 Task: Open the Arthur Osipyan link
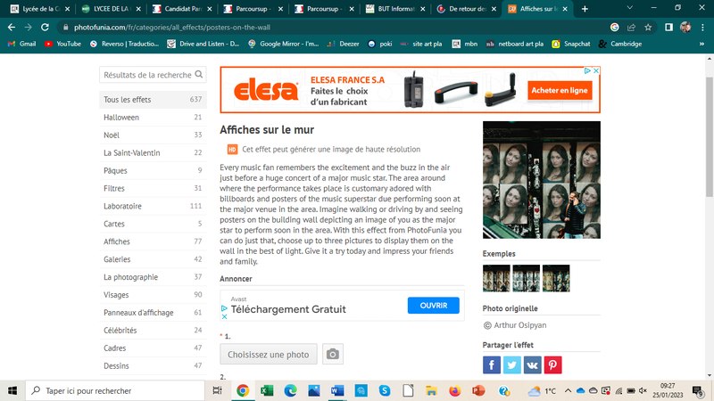pyautogui.click(x=520, y=325)
